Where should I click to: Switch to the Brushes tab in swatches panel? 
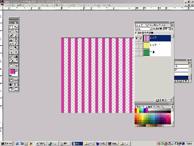(x=159, y=107)
